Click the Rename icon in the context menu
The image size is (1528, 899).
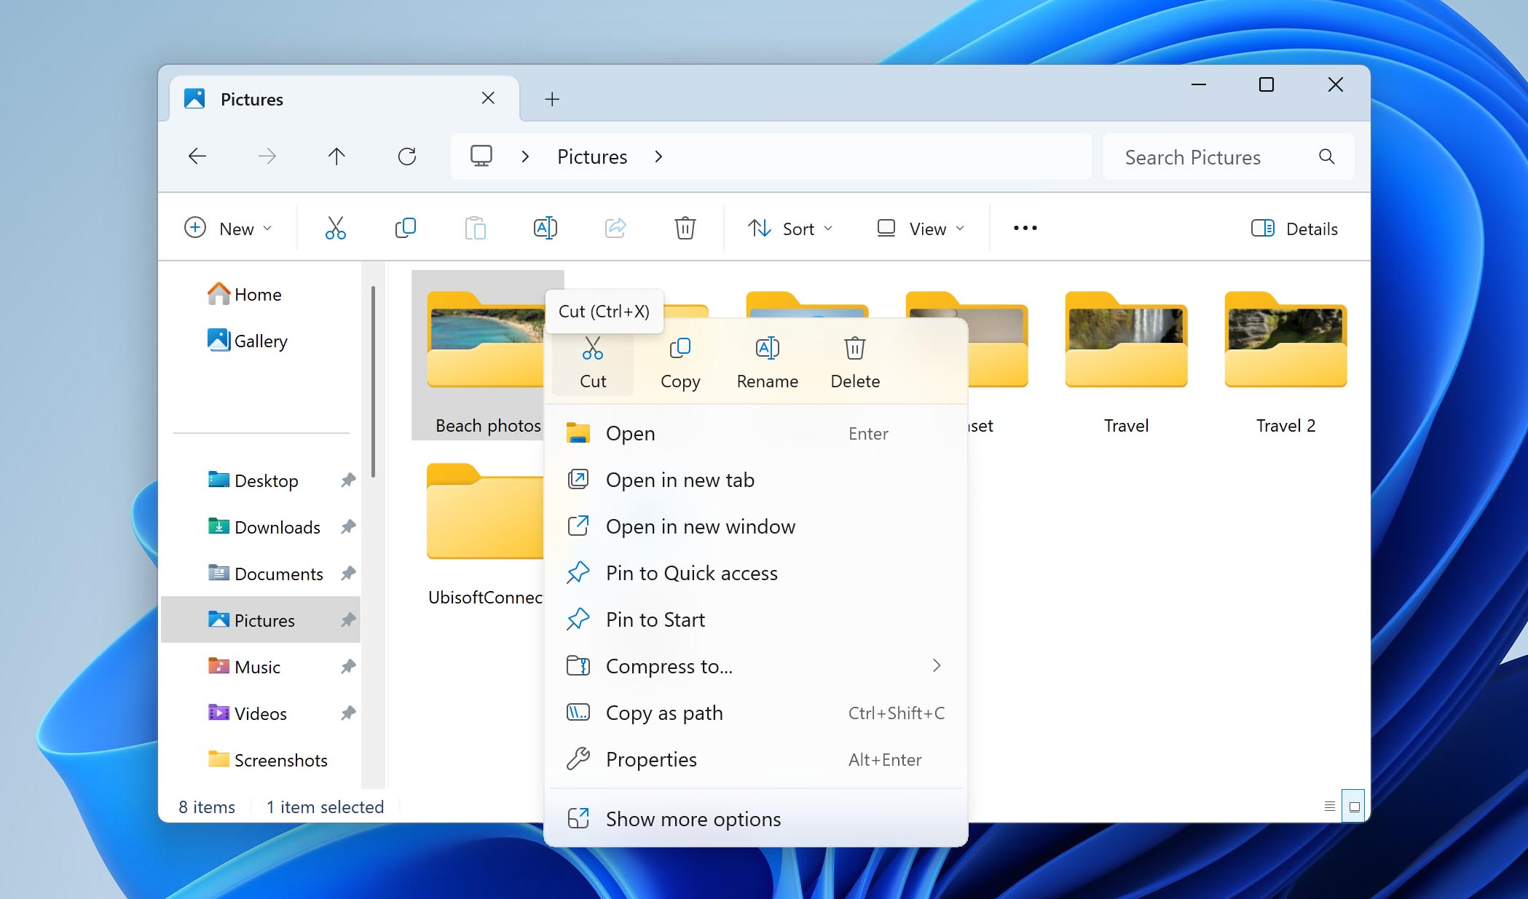pyautogui.click(x=768, y=349)
